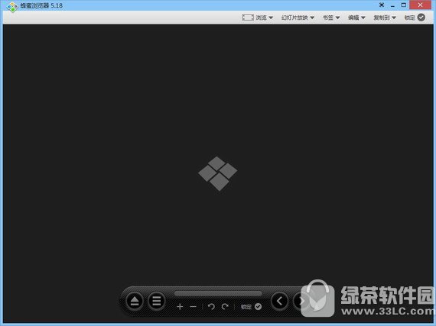Close the 蜂蜜浏览器 window
436x326 pixels.
(420, 5)
